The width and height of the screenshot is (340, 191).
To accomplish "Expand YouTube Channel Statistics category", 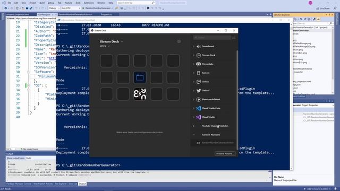I will point(193,126).
